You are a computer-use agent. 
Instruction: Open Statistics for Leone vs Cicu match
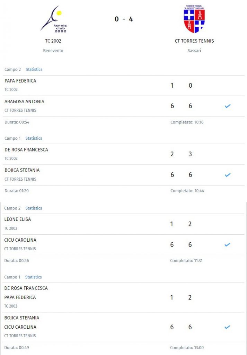34,208
